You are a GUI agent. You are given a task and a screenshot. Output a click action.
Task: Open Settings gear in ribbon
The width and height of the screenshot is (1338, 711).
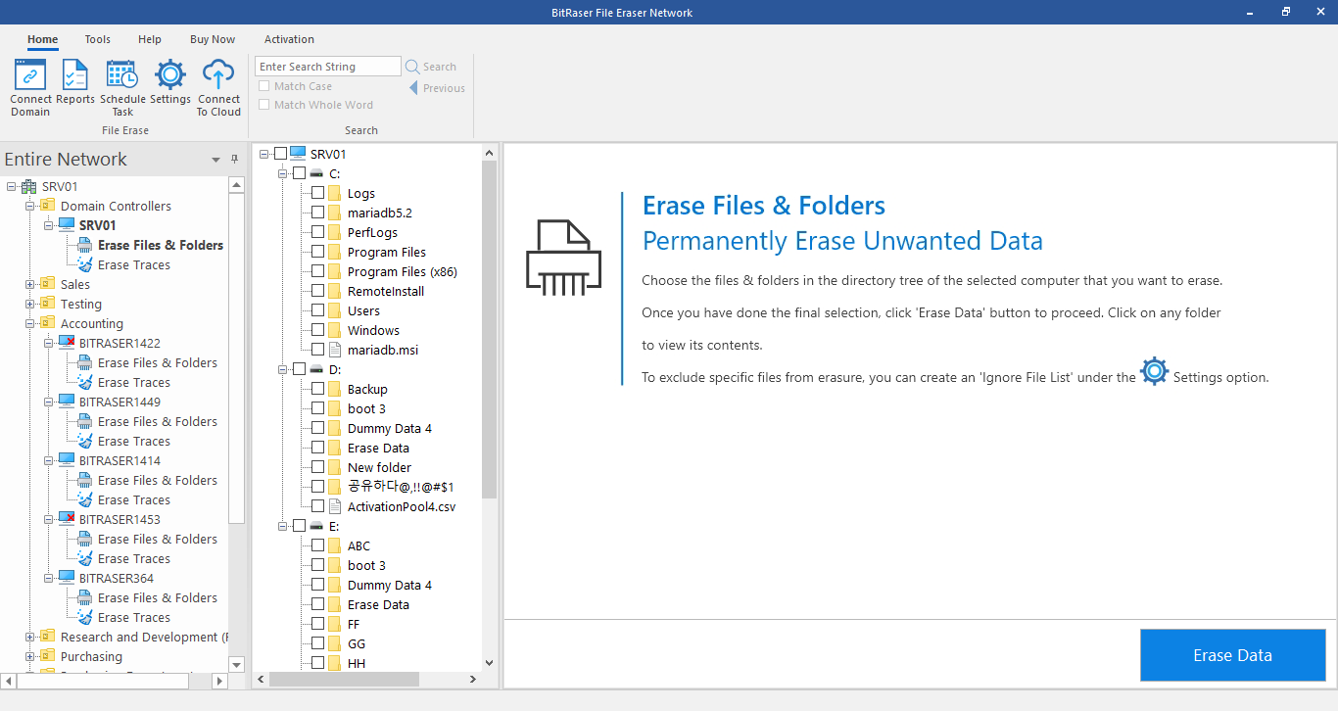click(x=170, y=82)
